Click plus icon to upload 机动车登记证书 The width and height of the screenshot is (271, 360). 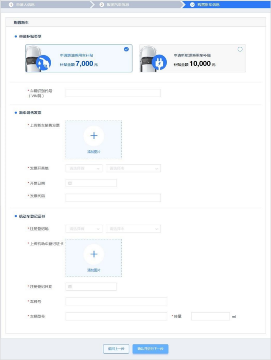(x=94, y=254)
